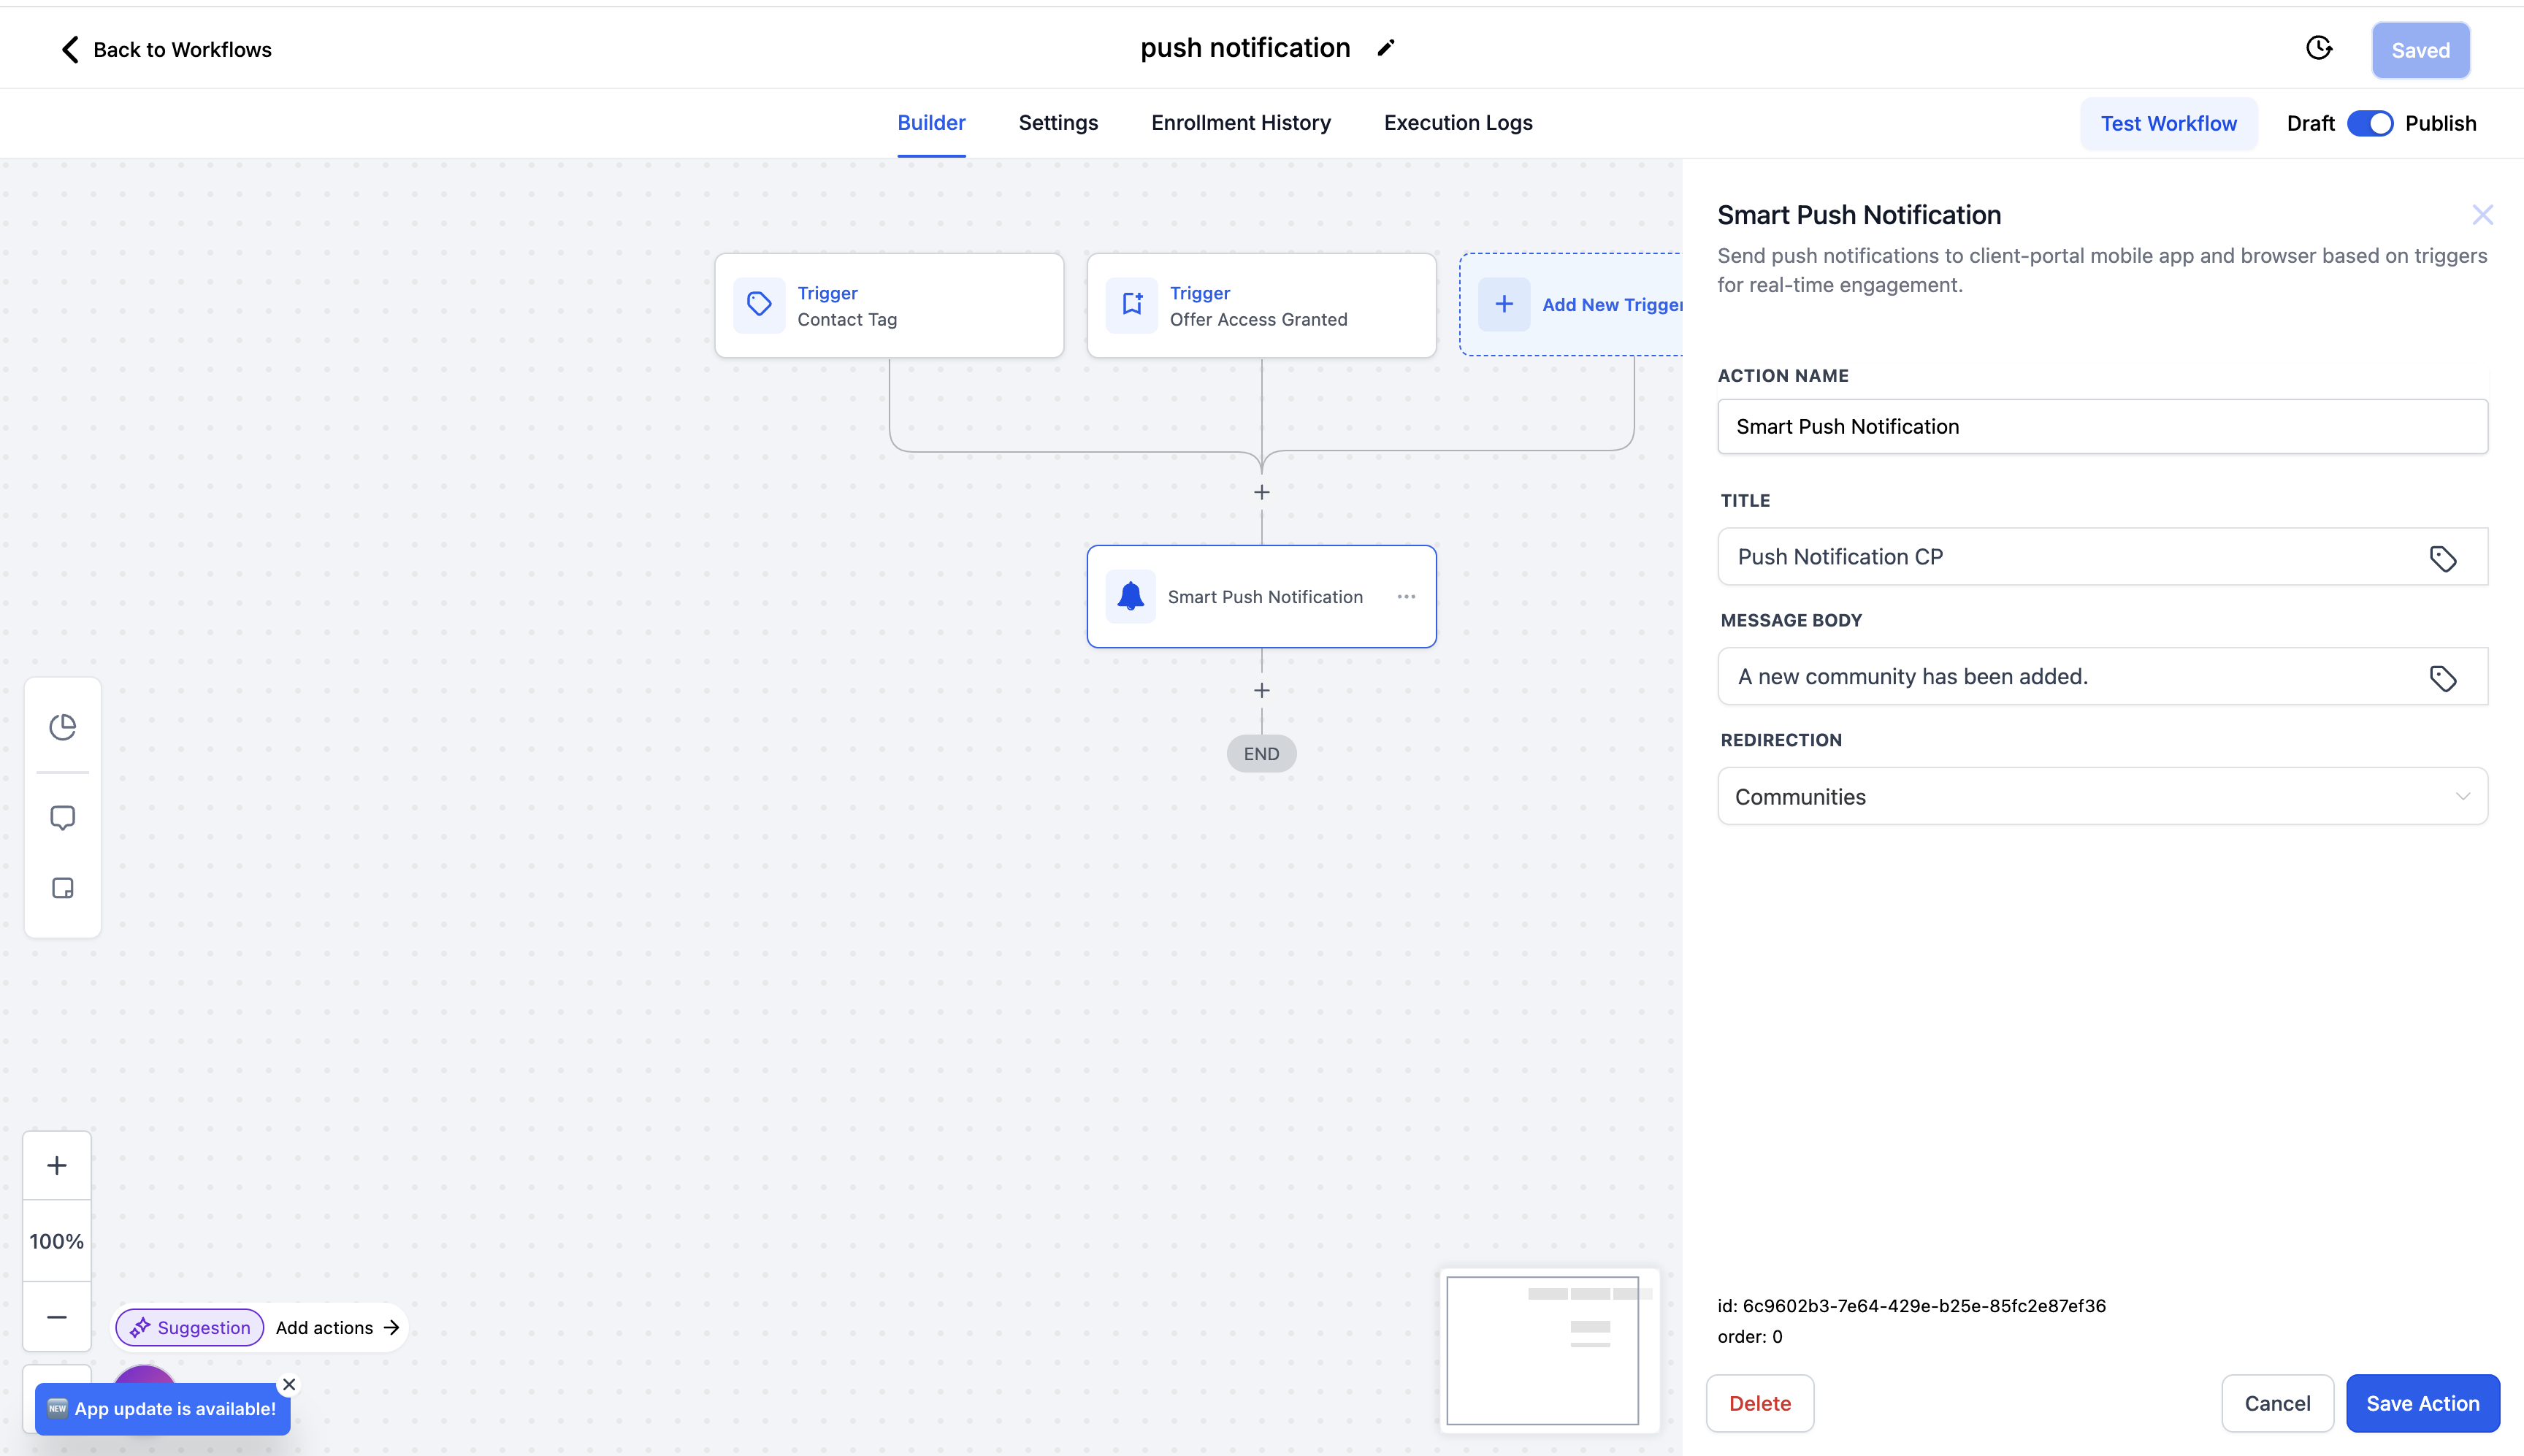This screenshot has width=2524, height=1456.
Task: Open the Execution Logs tab
Action: pyautogui.click(x=1458, y=122)
